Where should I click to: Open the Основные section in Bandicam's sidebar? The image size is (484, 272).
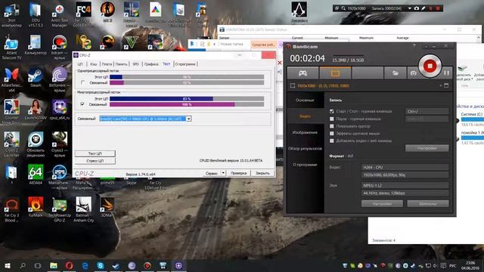[305, 100]
